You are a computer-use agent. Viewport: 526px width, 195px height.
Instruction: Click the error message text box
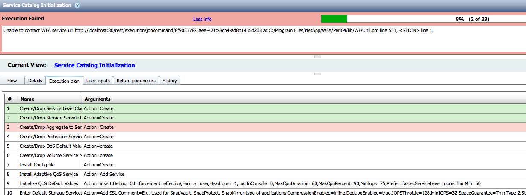(x=264, y=39)
